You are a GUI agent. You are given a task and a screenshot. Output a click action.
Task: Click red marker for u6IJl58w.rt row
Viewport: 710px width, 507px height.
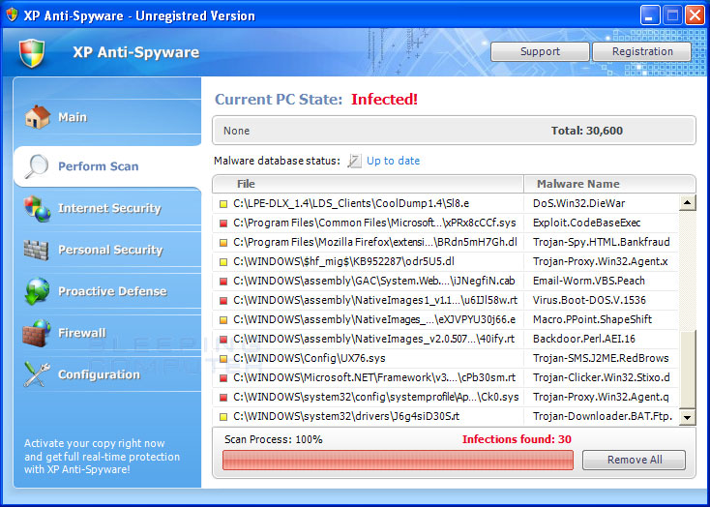[223, 301]
